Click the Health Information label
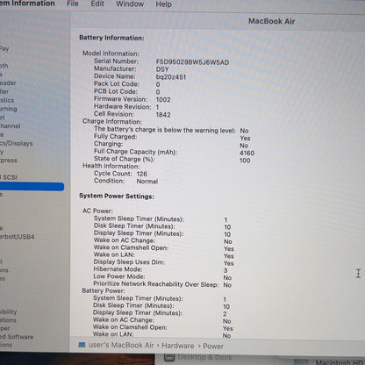 [x=111, y=166]
